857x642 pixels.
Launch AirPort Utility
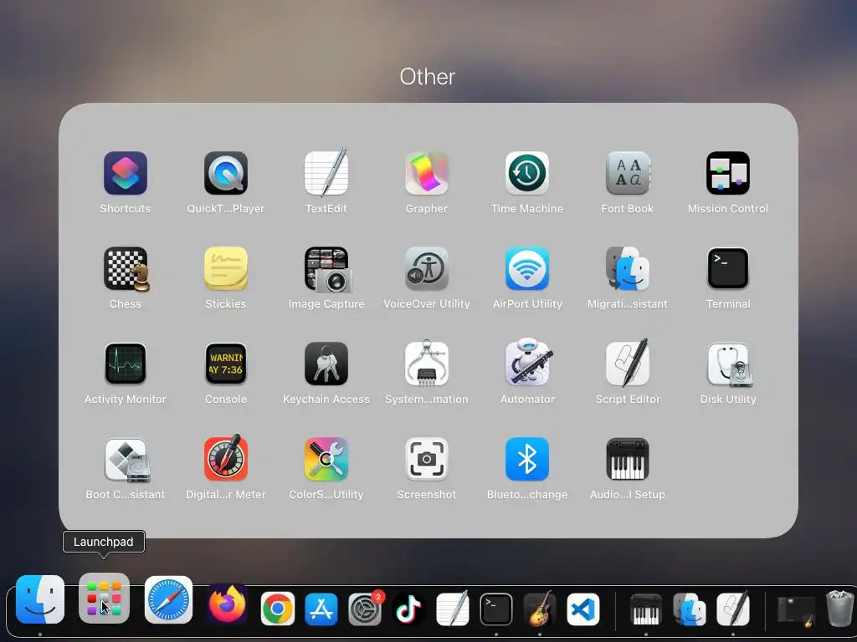coord(527,268)
